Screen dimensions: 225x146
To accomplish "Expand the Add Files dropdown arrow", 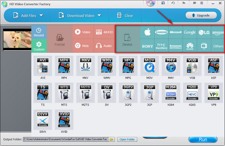I will click(41, 15).
